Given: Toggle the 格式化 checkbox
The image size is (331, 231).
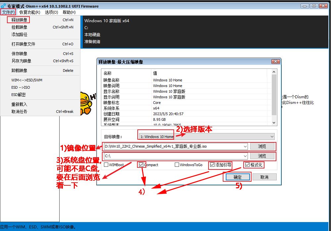Looking at the screenshot, I should click(x=248, y=164).
